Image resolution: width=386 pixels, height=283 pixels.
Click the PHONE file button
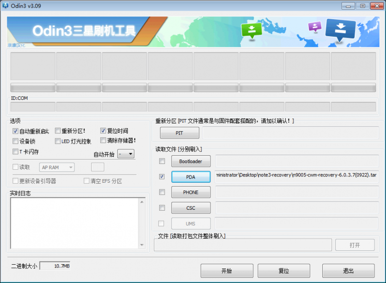pyautogui.click(x=191, y=192)
